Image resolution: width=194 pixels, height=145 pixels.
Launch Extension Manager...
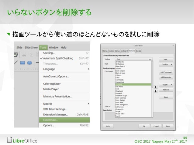(64, 114)
